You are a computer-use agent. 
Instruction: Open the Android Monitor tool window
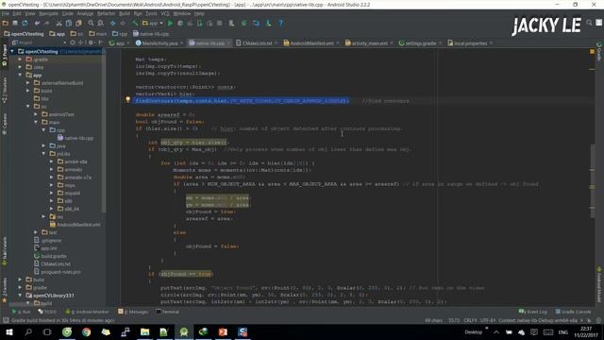tap(87, 312)
